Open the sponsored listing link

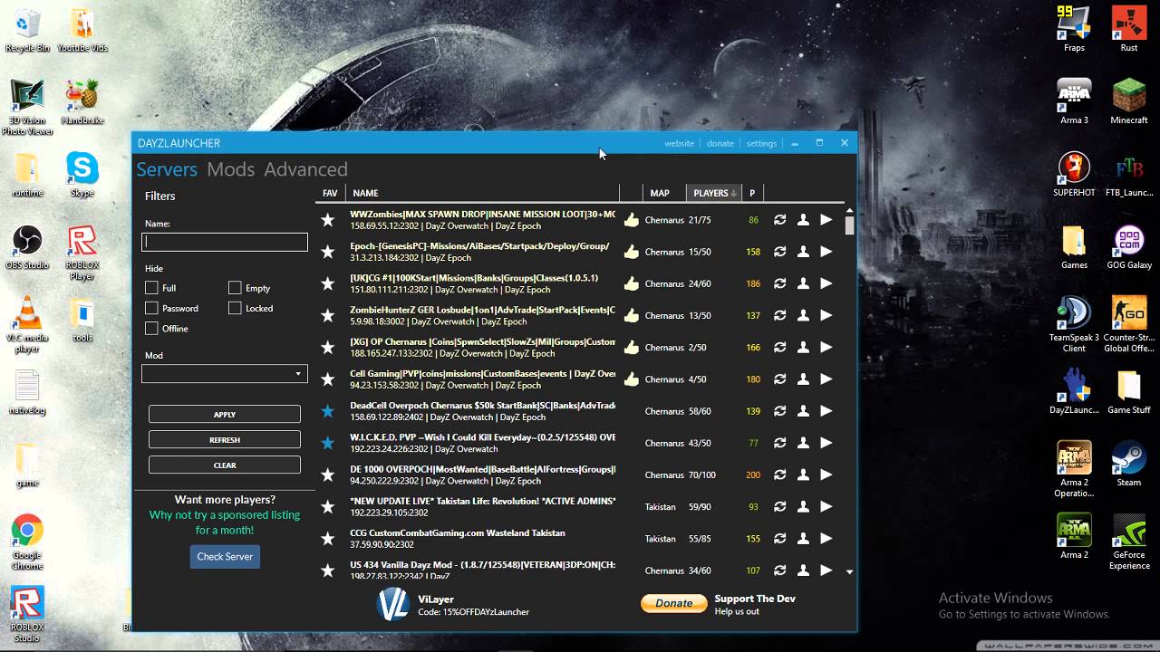pyautogui.click(x=225, y=523)
